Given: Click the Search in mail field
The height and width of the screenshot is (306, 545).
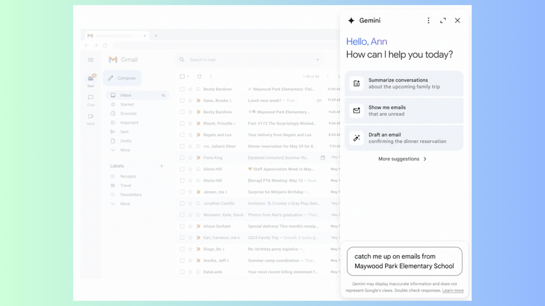Looking at the screenshot, I should point(250,59).
